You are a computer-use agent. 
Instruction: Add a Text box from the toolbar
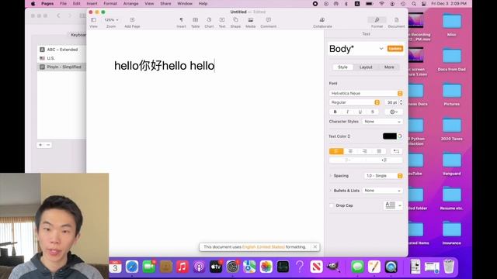click(222, 20)
